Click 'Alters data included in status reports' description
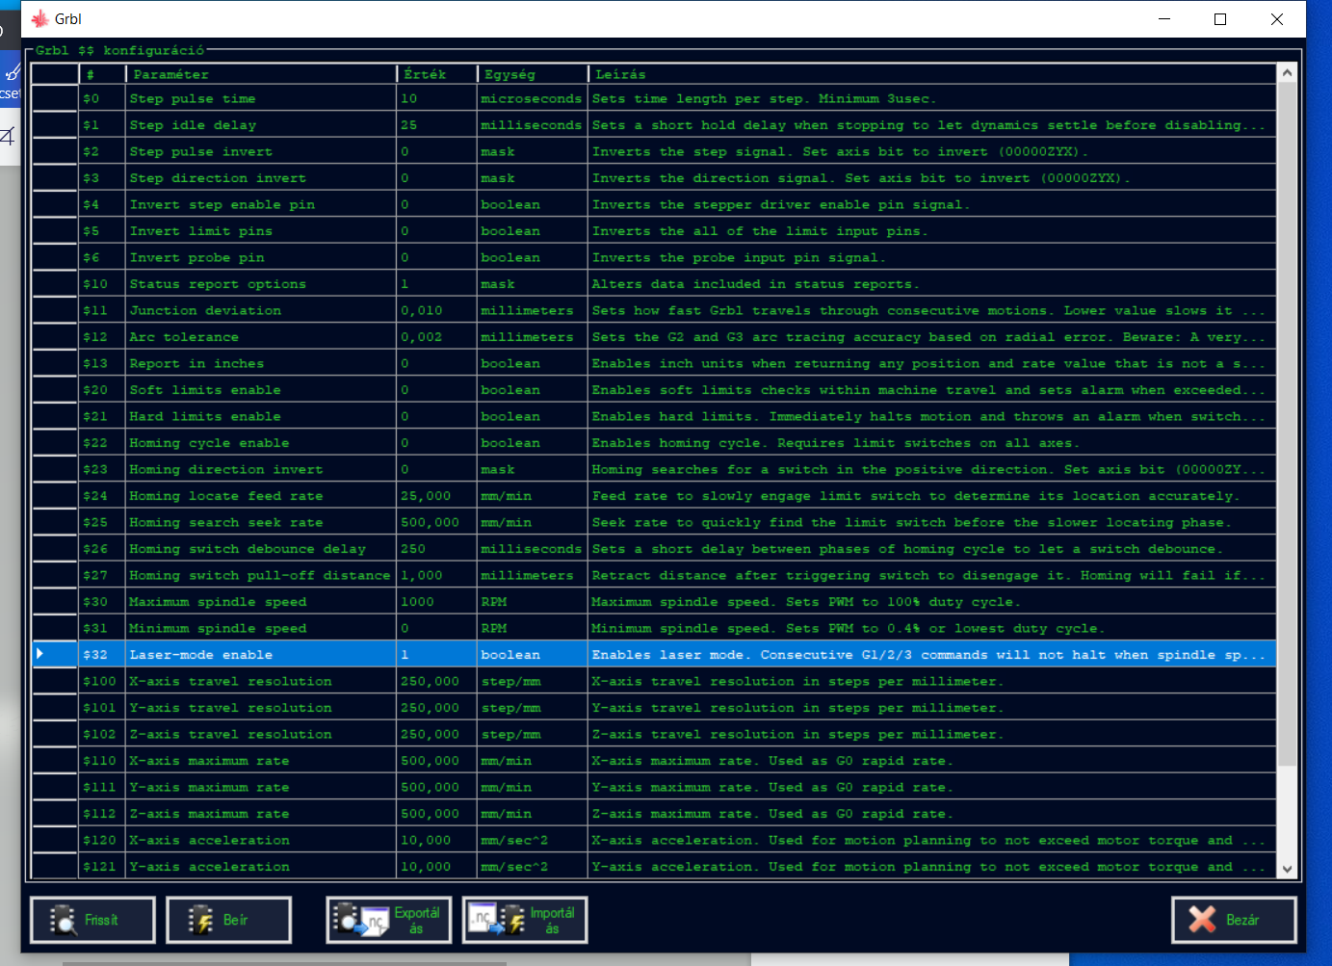This screenshot has width=1332, height=966. (x=932, y=284)
